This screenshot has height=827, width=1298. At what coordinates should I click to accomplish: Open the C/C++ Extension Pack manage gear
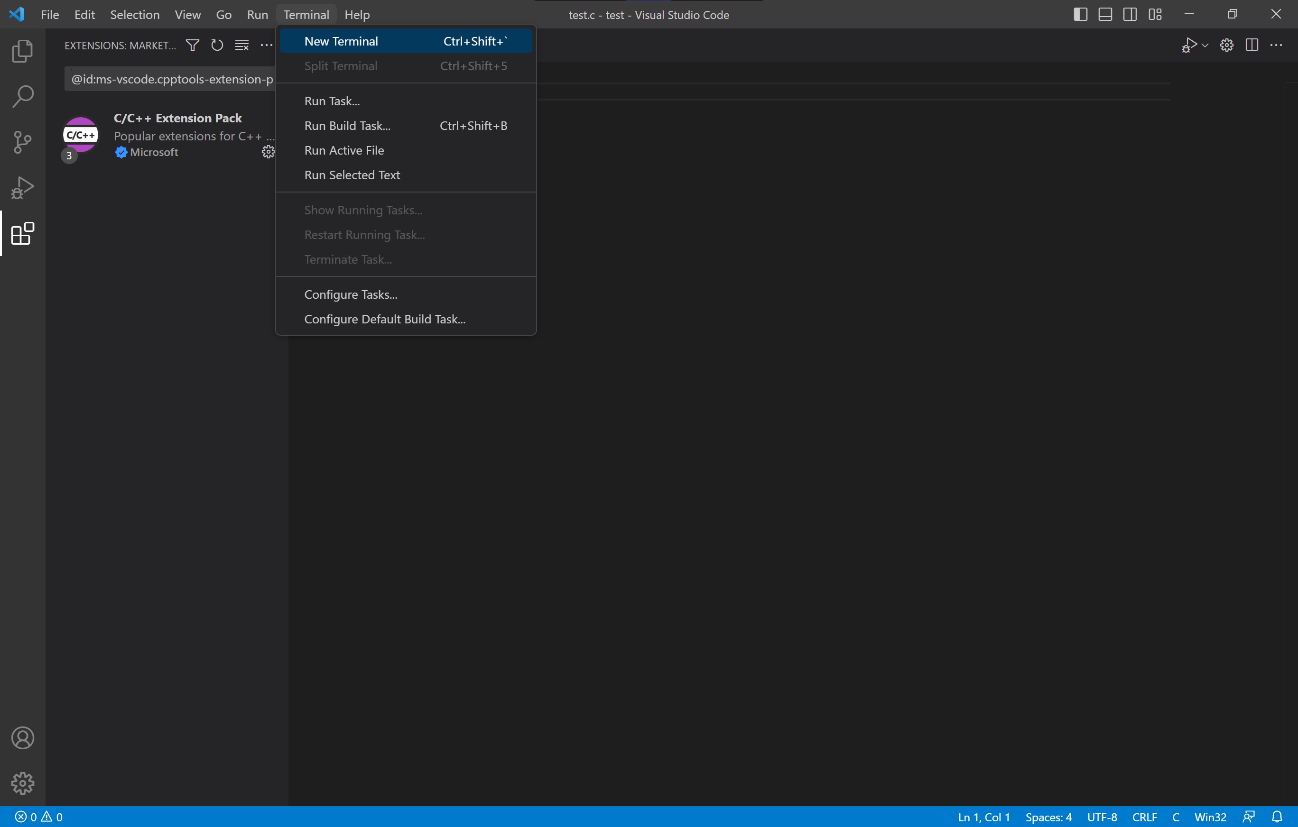click(x=268, y=152)
